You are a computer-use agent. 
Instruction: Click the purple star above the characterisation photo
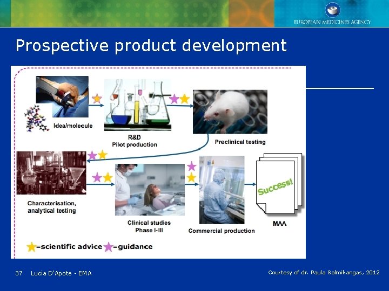(x=92, y=155)
